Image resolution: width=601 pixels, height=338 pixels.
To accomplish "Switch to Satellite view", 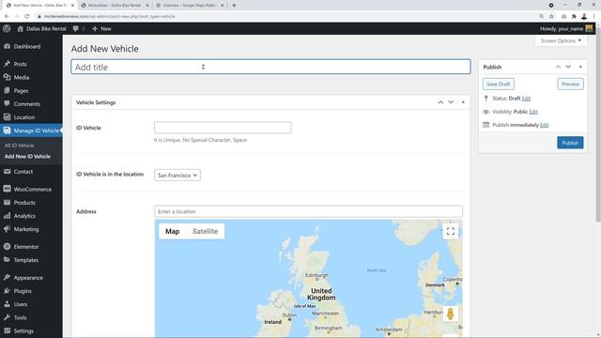I will coord(205,232).
